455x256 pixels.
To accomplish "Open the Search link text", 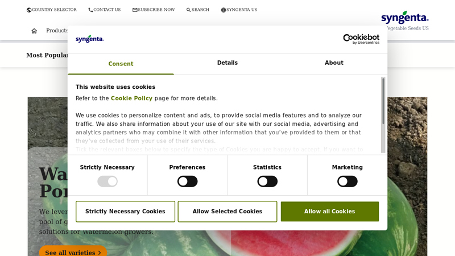I will click(200, 10).
